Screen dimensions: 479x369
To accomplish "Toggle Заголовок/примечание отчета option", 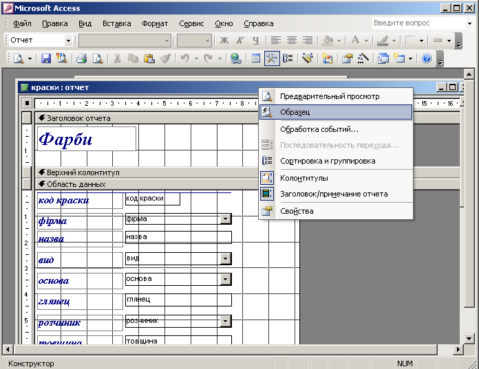I will pos(336,194).
